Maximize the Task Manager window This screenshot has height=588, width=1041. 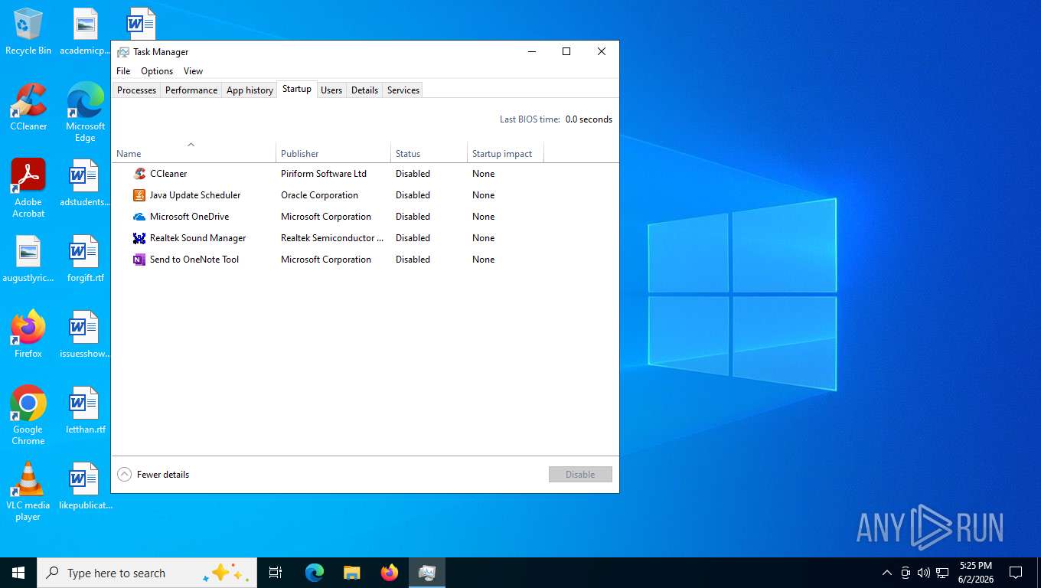point(566,51)
